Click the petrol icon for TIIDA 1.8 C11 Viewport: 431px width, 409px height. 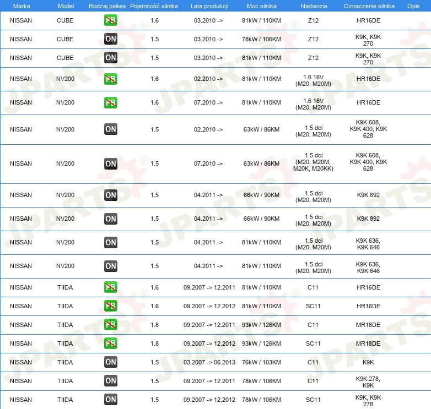(x=110, y=324)
